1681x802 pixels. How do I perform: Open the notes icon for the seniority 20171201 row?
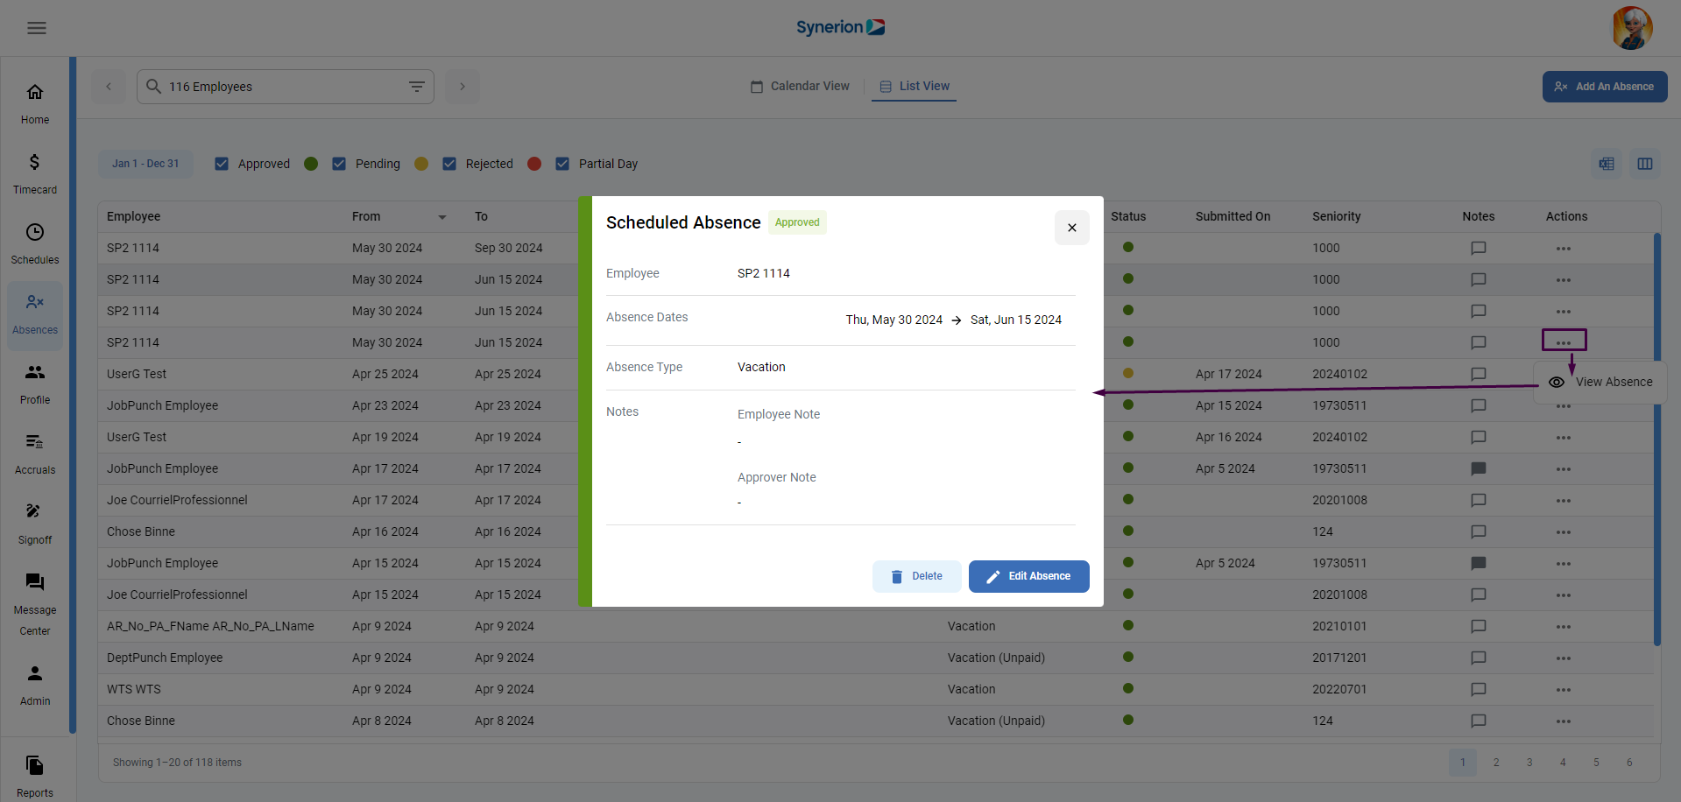[x=1479, y=658]
